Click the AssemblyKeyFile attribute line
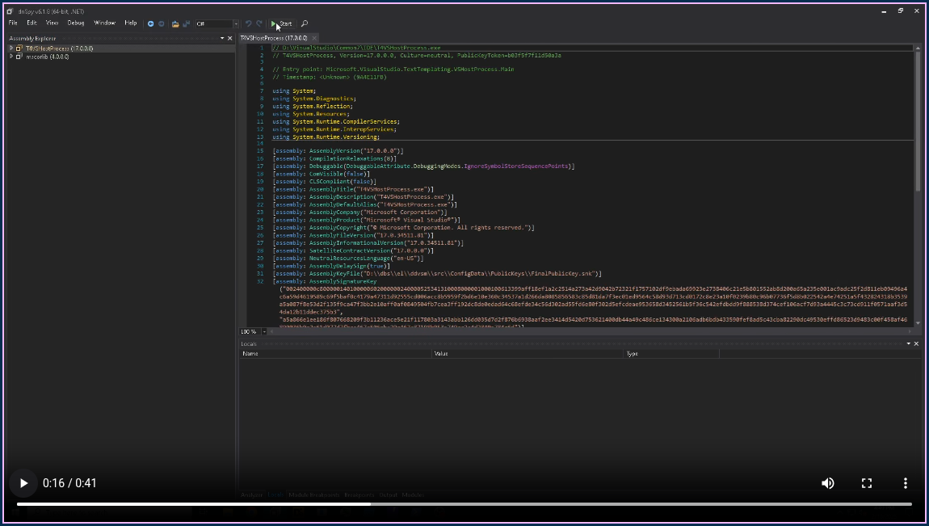Screen dimensions: 929x526 (437, 274)
